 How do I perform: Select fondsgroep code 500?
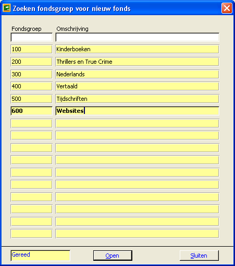31,99
